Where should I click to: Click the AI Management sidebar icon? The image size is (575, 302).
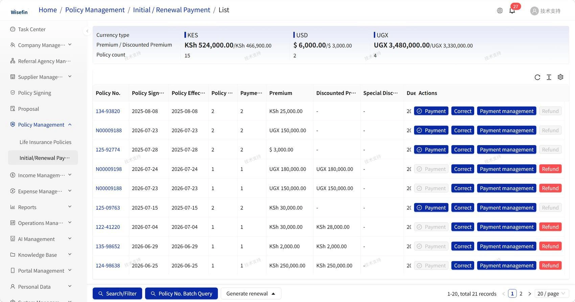pyautogui.click(x=13, y=239)
